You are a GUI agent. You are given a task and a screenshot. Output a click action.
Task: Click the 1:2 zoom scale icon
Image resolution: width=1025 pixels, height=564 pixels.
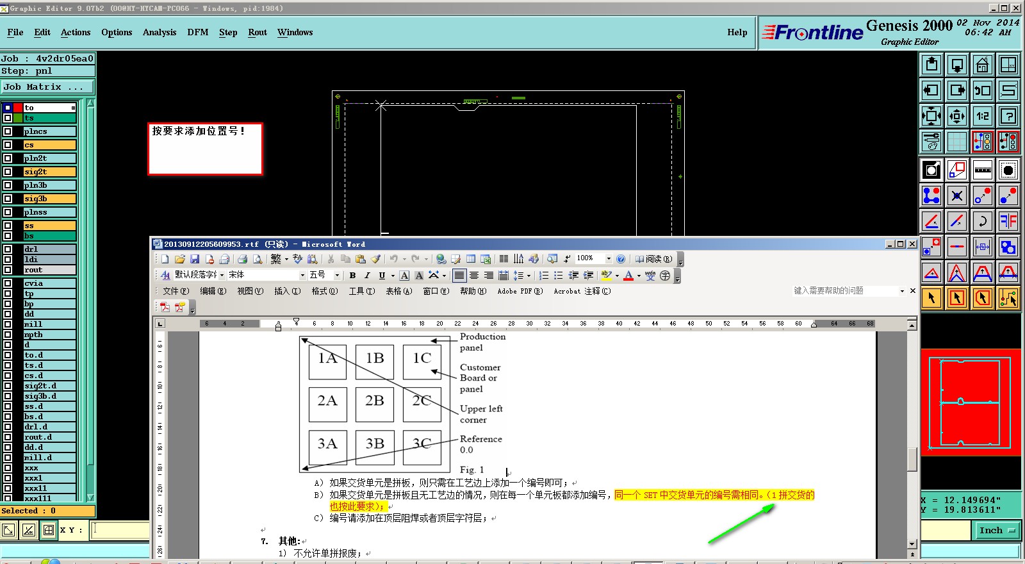(983, 116)
